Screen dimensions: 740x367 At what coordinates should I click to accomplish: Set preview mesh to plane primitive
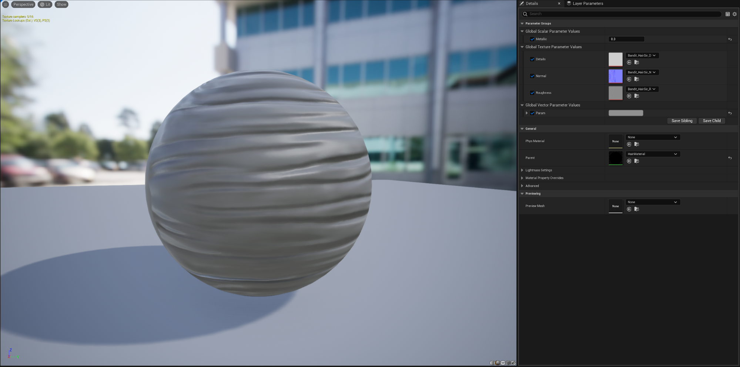[x=503, y=363]
